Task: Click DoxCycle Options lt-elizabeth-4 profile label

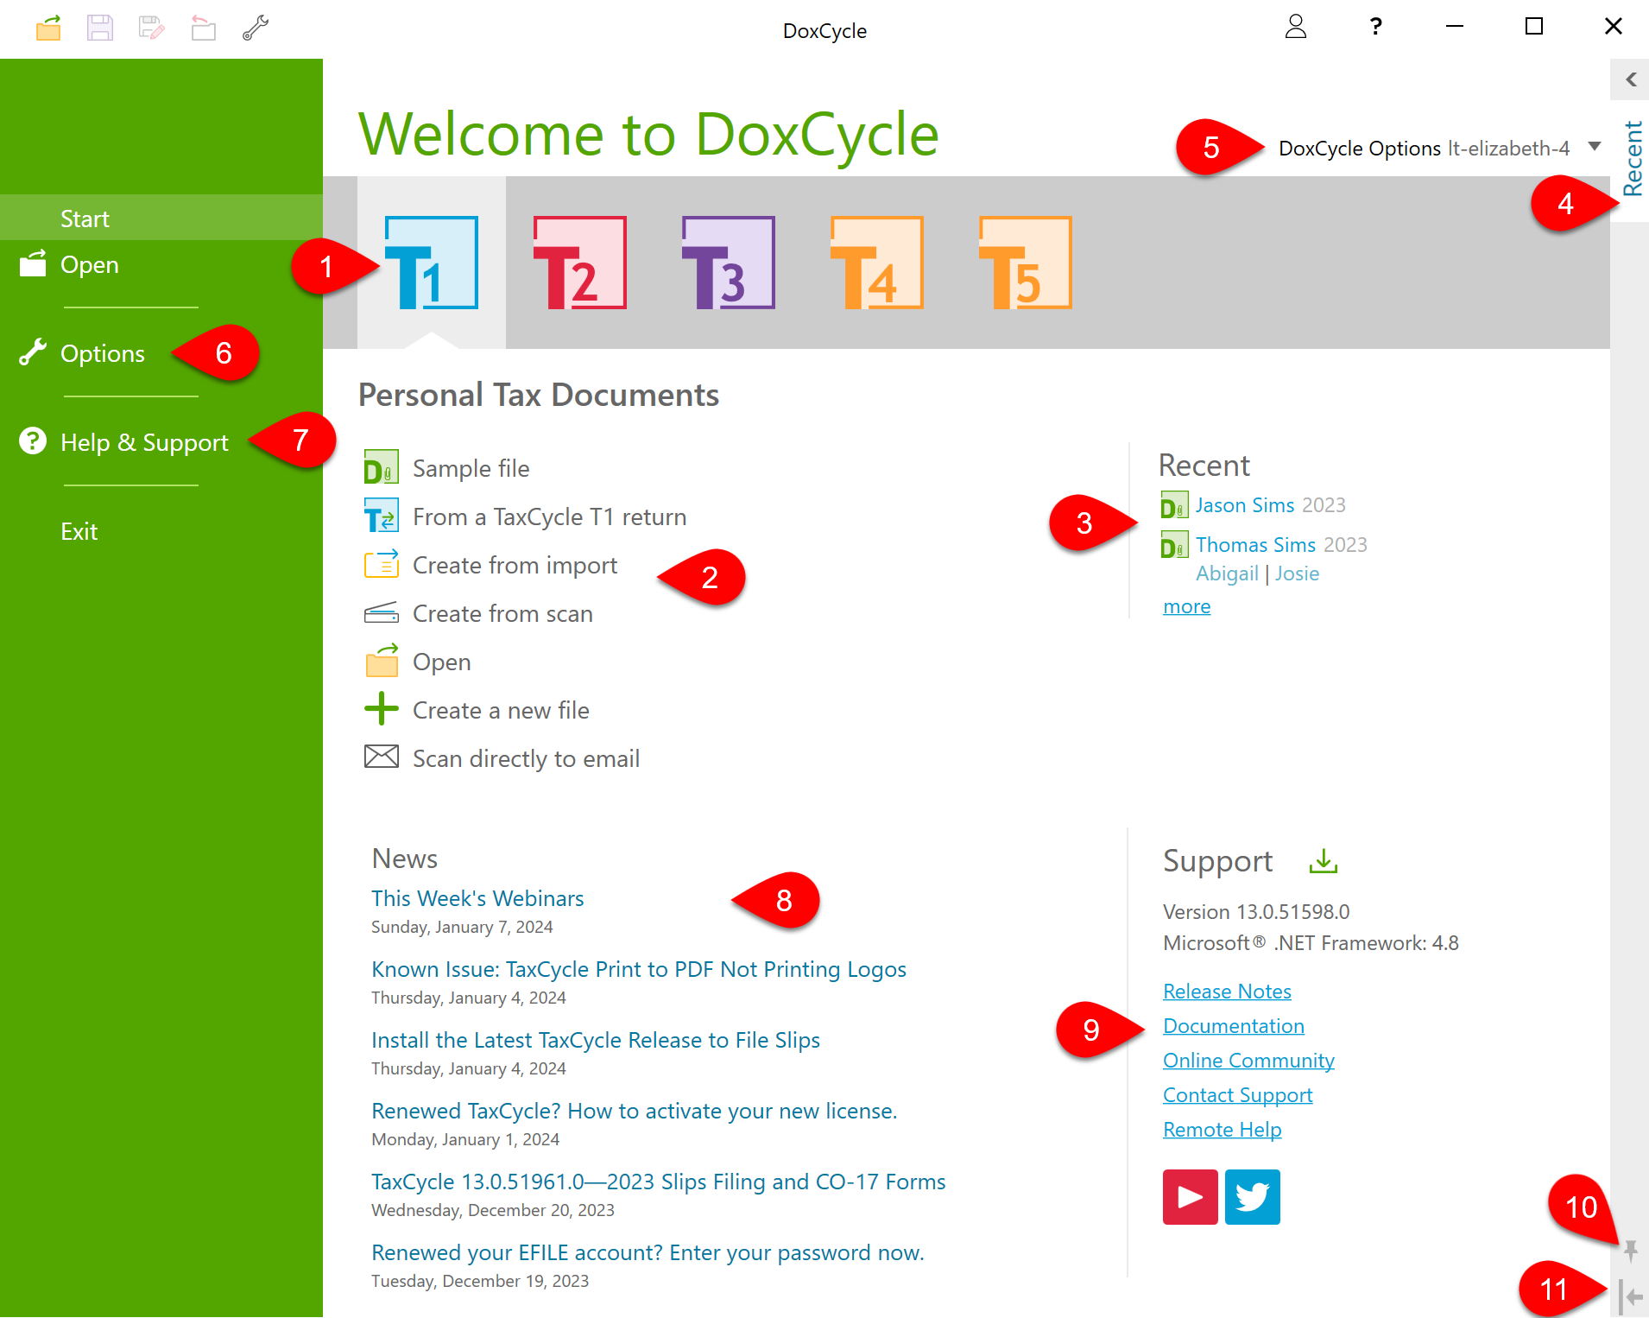Action: tap(1424, 148)
